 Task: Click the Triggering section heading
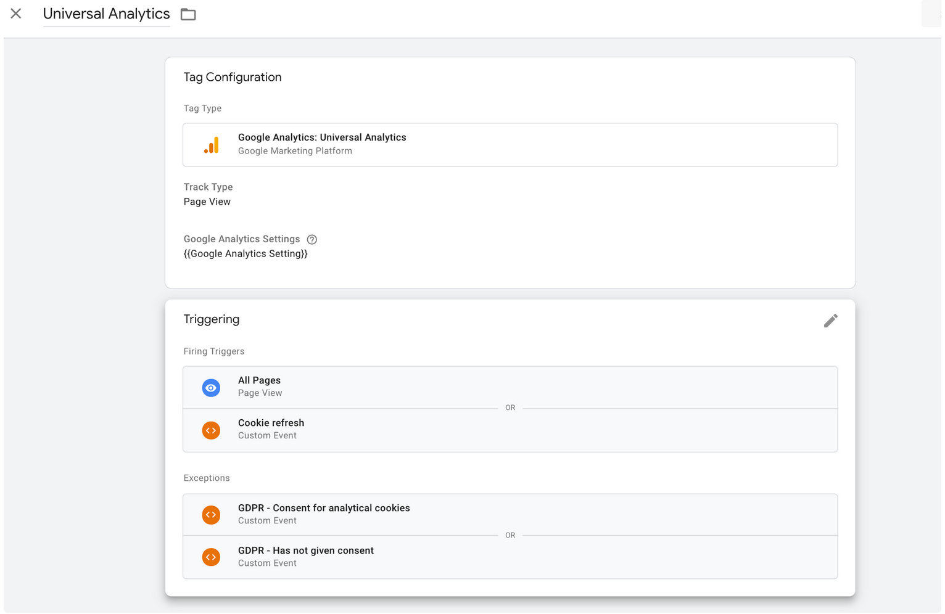212,319
